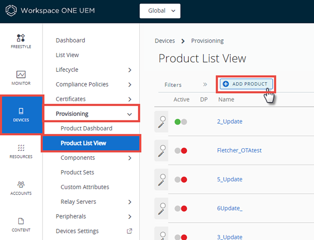The image size is (314, 240).
Task: Toggle active status of 3_Update
Action: [x=181, y=237]
